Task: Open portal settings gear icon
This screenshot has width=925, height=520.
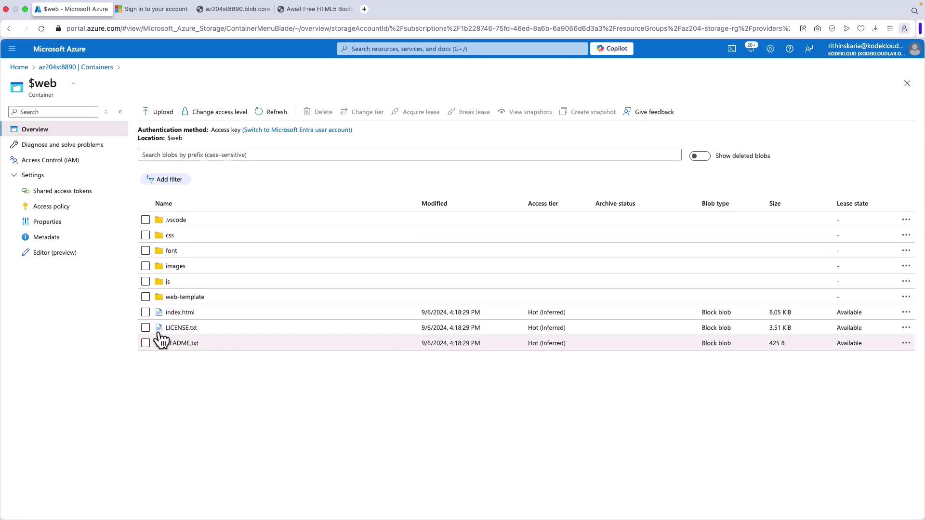Action: point(770,49)
